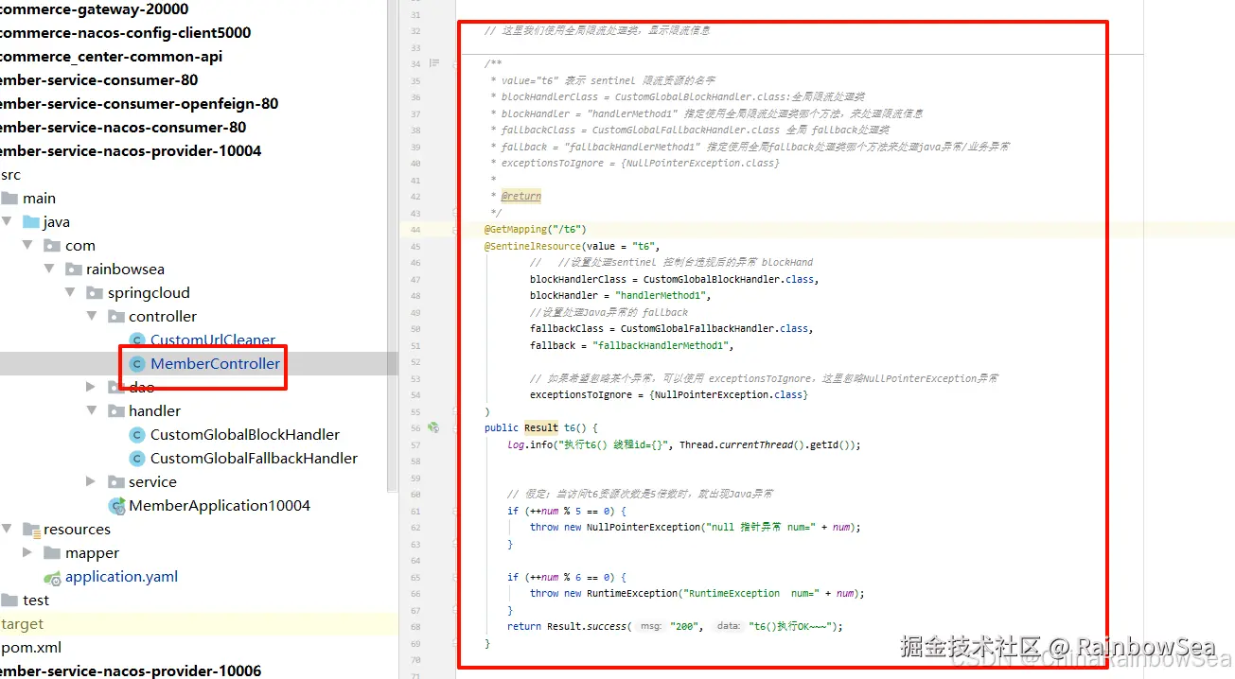Click the CustomUrlCleaner class icon
The image size is (1235, 679).
(137, 340)
